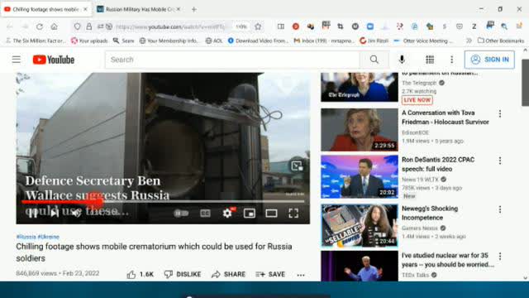Click the SHARE button

(228, 274)
